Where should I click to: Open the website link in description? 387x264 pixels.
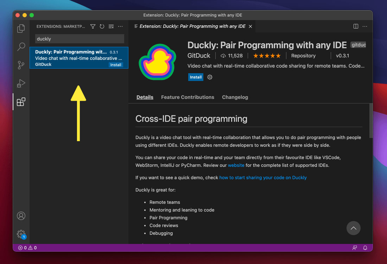(x=236, y=165)
